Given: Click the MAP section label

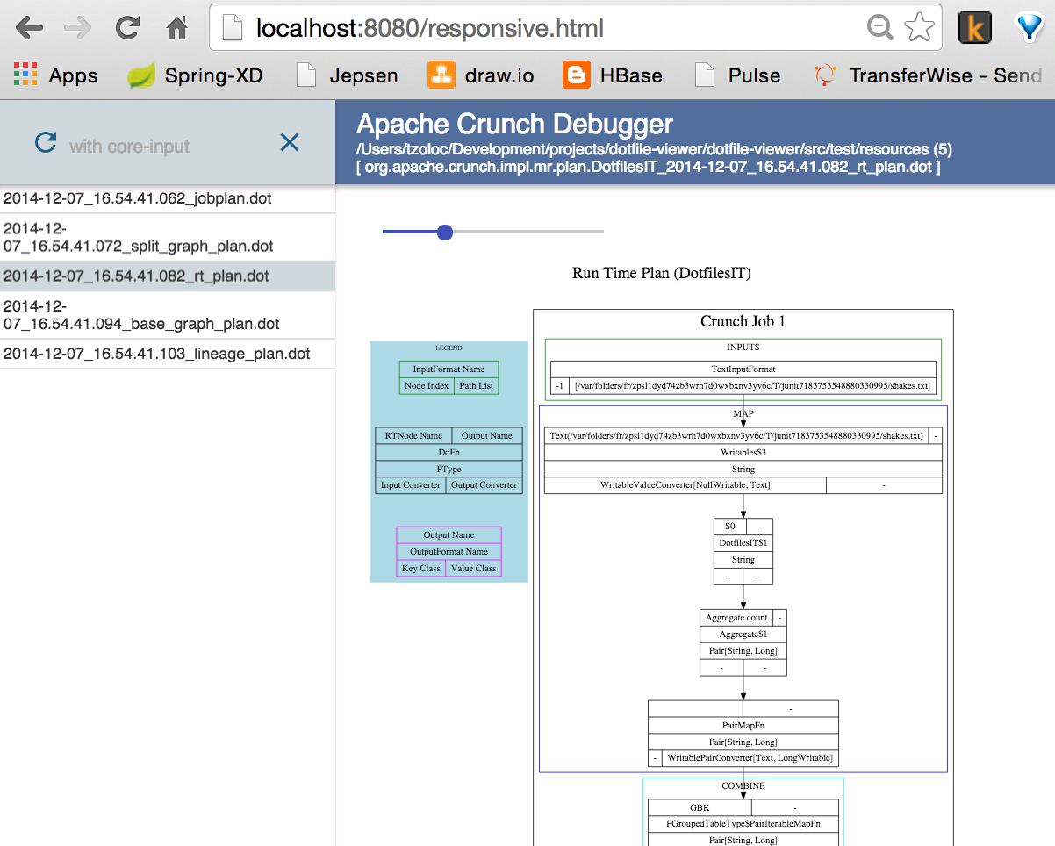Looking at the screenshot, I should coord(743,413).
